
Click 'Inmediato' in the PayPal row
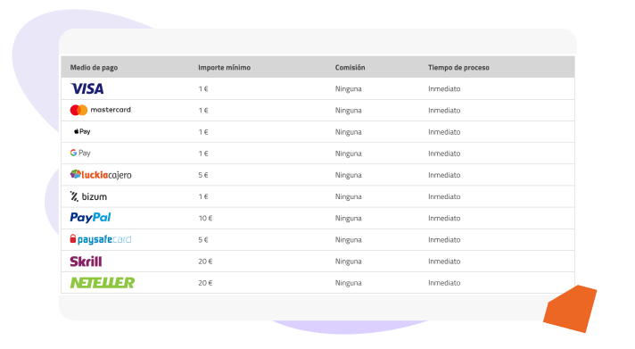(444, 218)
